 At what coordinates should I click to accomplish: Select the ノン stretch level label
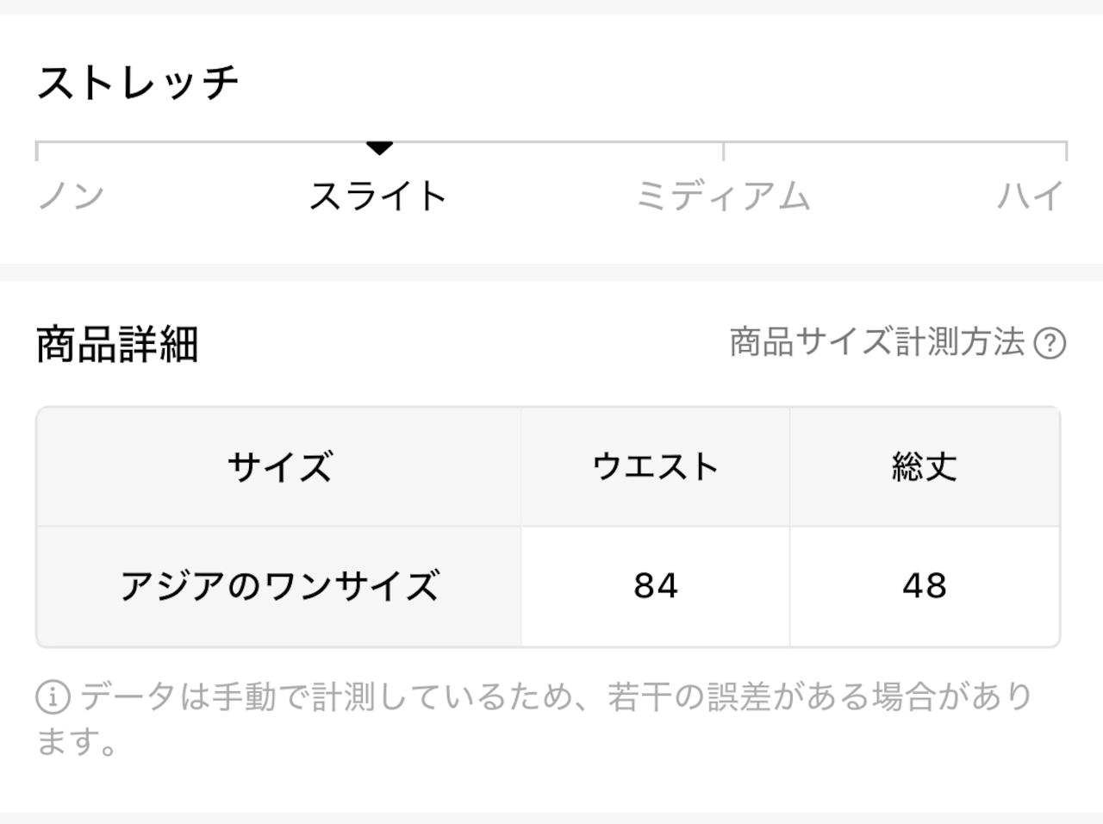click(x=71, y=197)
